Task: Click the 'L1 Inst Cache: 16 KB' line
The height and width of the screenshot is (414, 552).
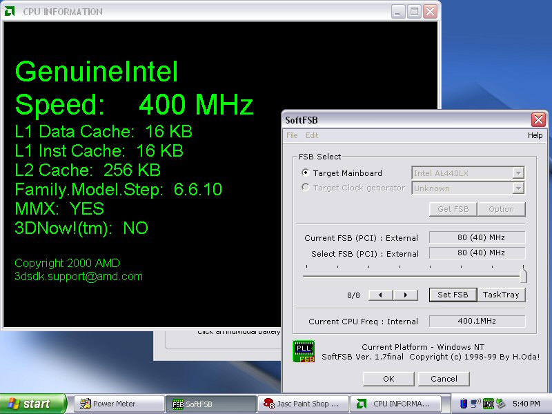Action: pos(99,150)
